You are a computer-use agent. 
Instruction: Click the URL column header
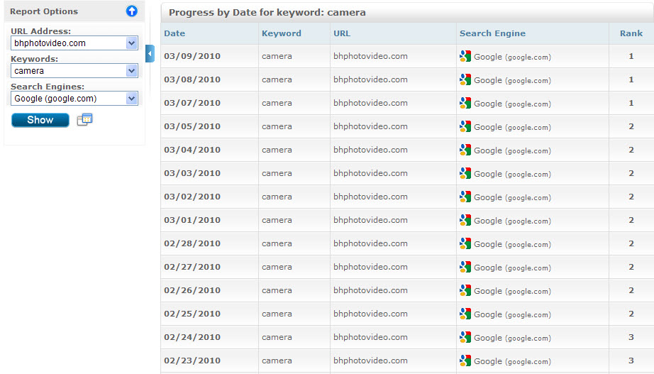[342, 33]
